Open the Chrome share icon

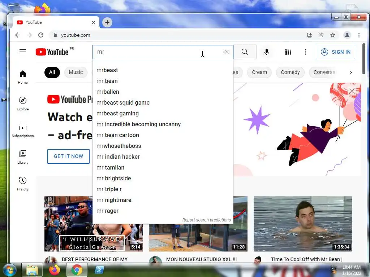(x=321, y=35)
